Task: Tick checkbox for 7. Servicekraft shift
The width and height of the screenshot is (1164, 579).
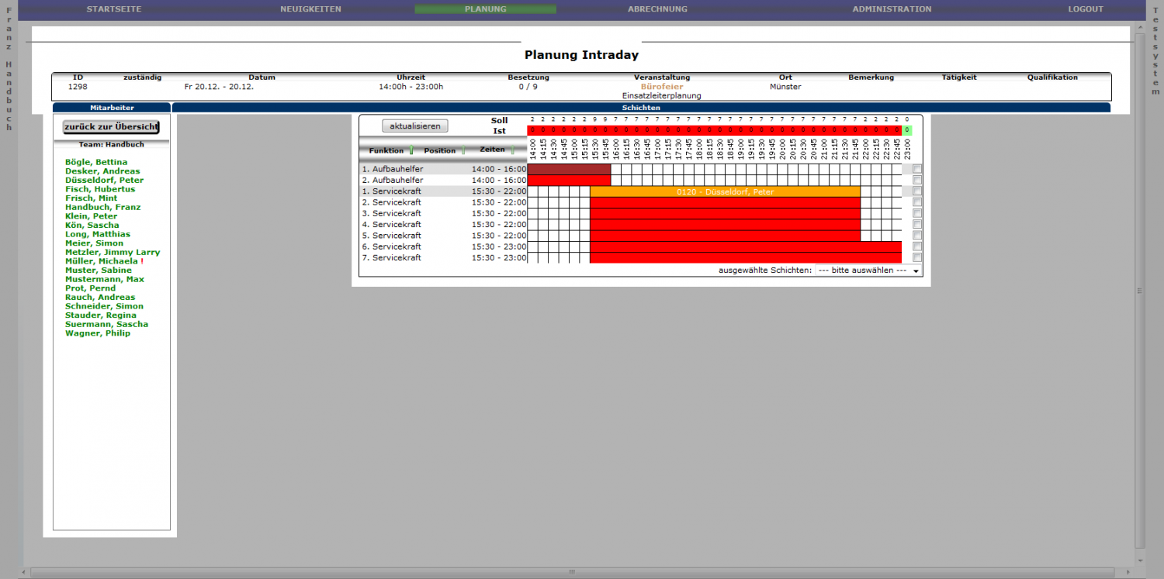Action: (x=917, y=257)
